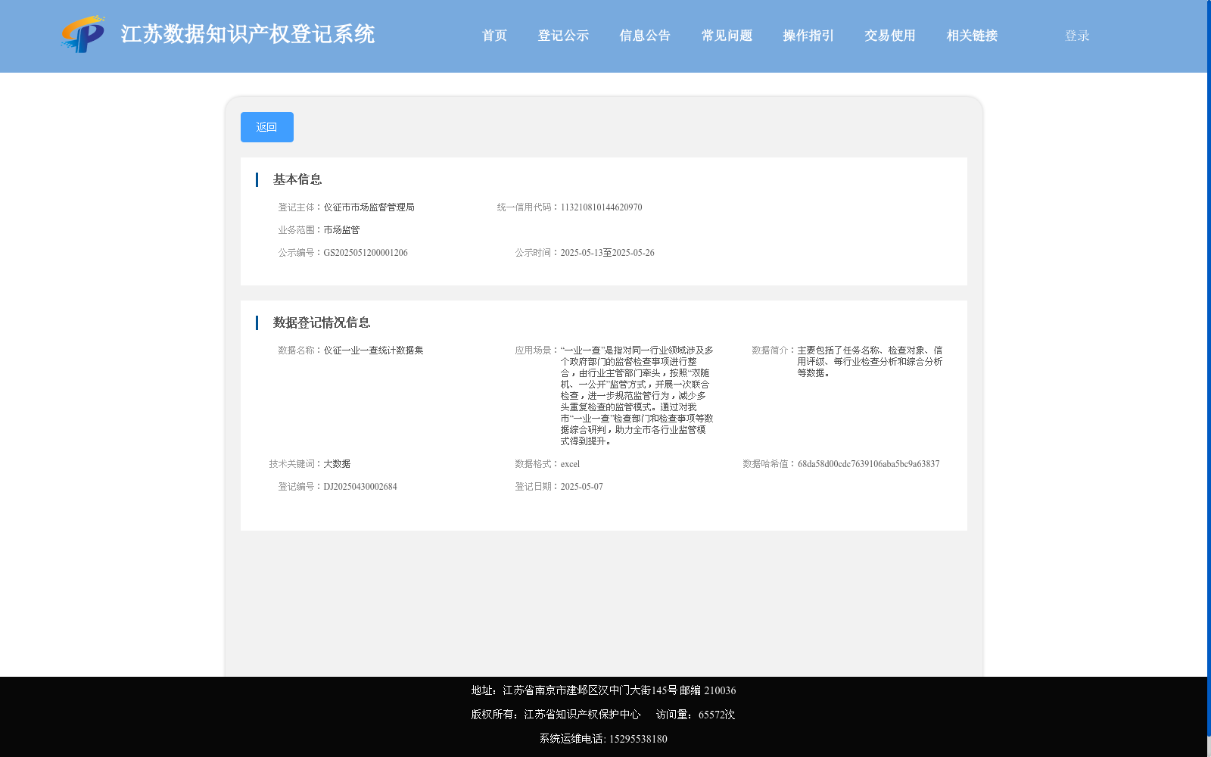Select hash value 68da58d00cdc7639106aba5bc9a63837
Screen dimensions: 1211x757
click(x=868, y=464)
